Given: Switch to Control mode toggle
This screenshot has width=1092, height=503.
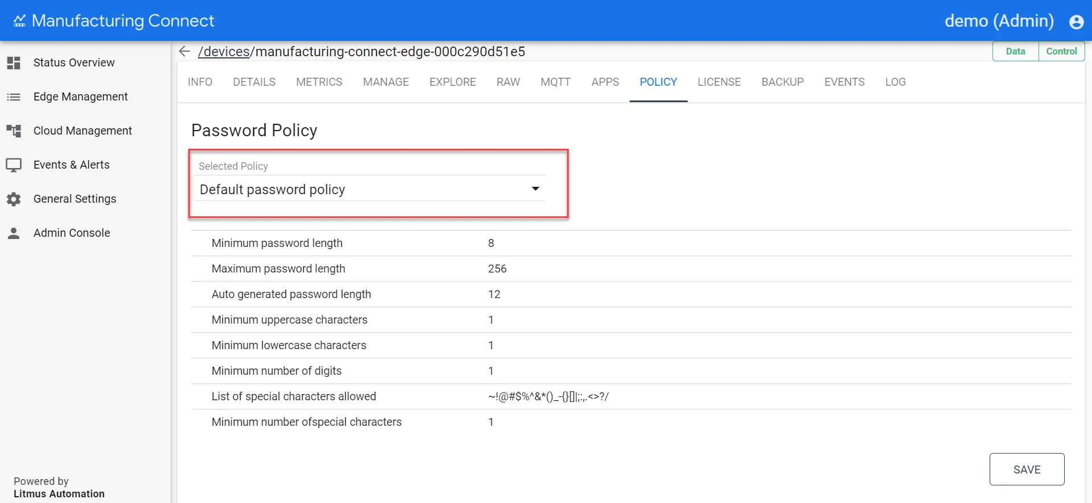Looking at the screenshot, I should [1061, 51].
